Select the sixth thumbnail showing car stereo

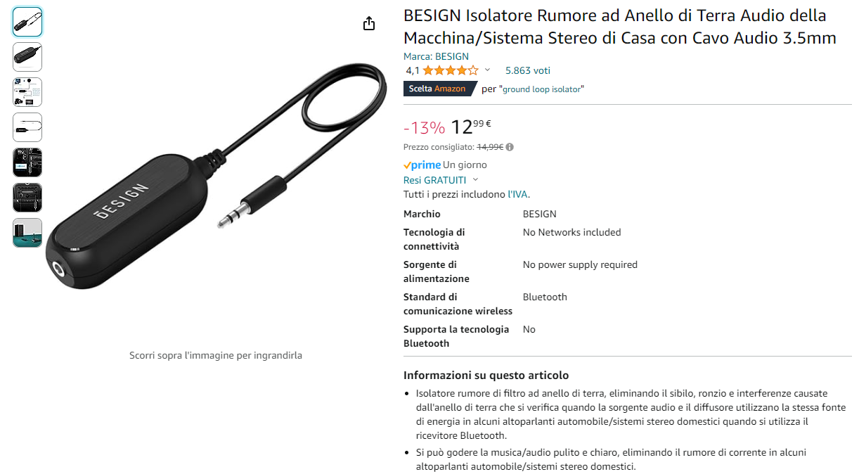point(27,198)
